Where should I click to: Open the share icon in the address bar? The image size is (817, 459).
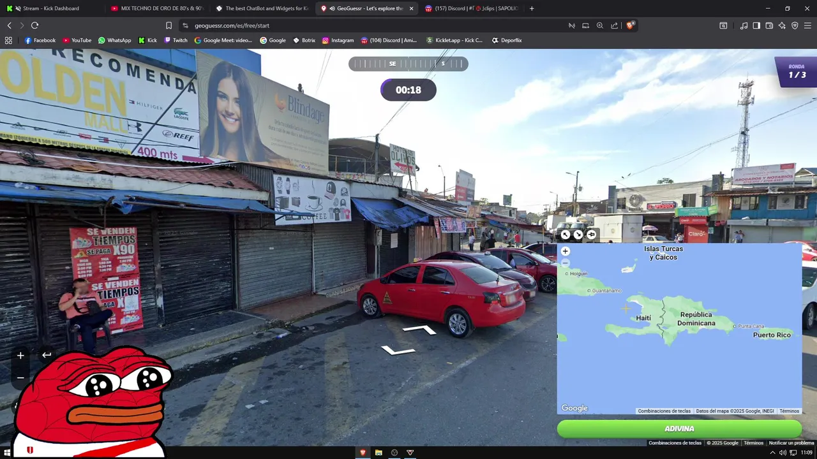(x=614, y=25)
